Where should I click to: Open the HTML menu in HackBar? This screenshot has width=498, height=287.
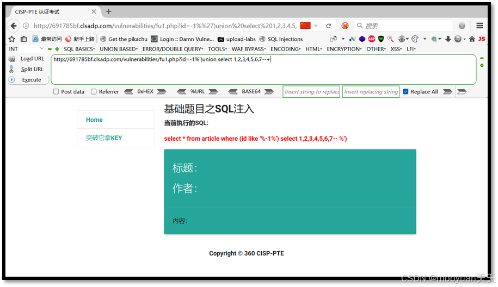click(314, 49)
